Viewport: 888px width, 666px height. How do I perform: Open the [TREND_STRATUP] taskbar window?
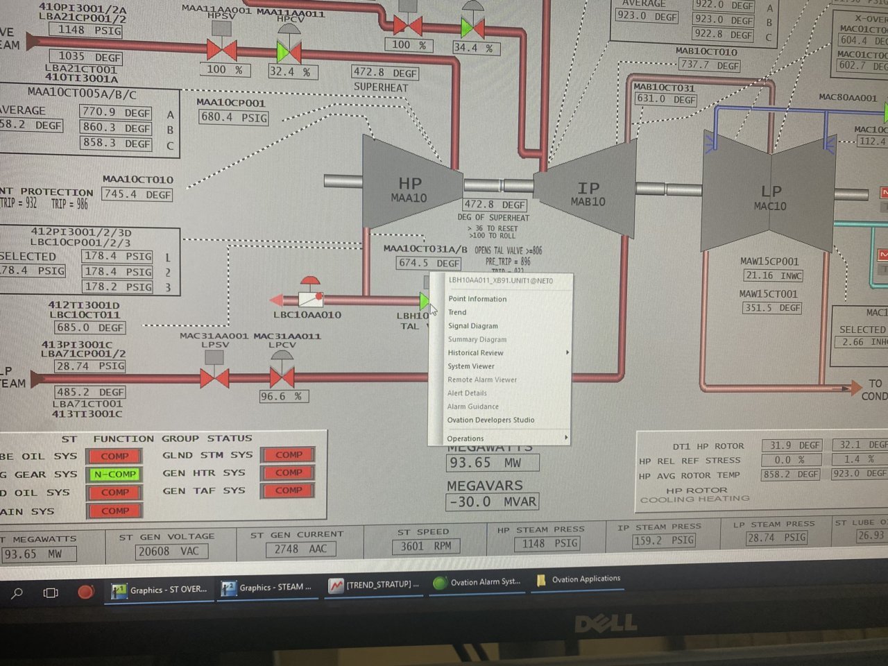coord(374,585)
